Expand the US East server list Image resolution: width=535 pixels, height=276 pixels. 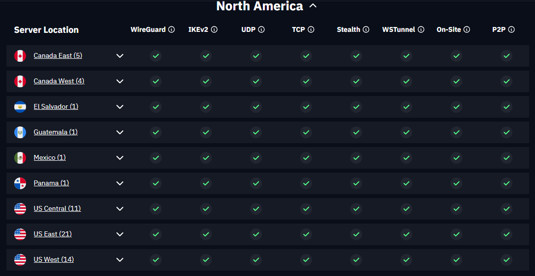120,234
